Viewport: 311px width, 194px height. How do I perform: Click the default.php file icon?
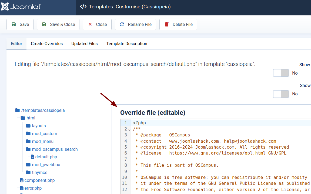tap(33, 157)
